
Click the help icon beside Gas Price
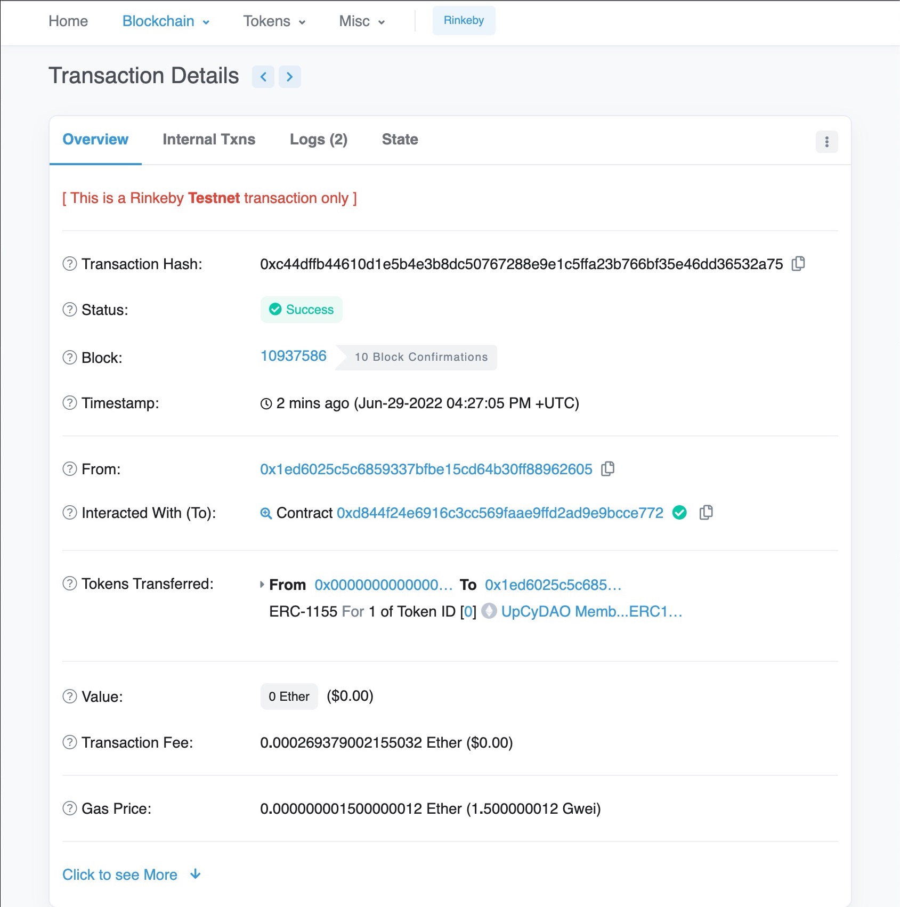click(x=70, y=808)
